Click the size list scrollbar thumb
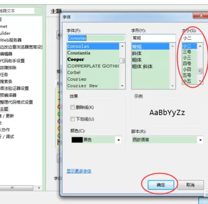This screenshot has height=204, width=208. pyautogui.click(x=200, y=71)
